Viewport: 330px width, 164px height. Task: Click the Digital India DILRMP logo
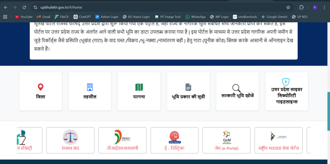(x=122, y=137)
